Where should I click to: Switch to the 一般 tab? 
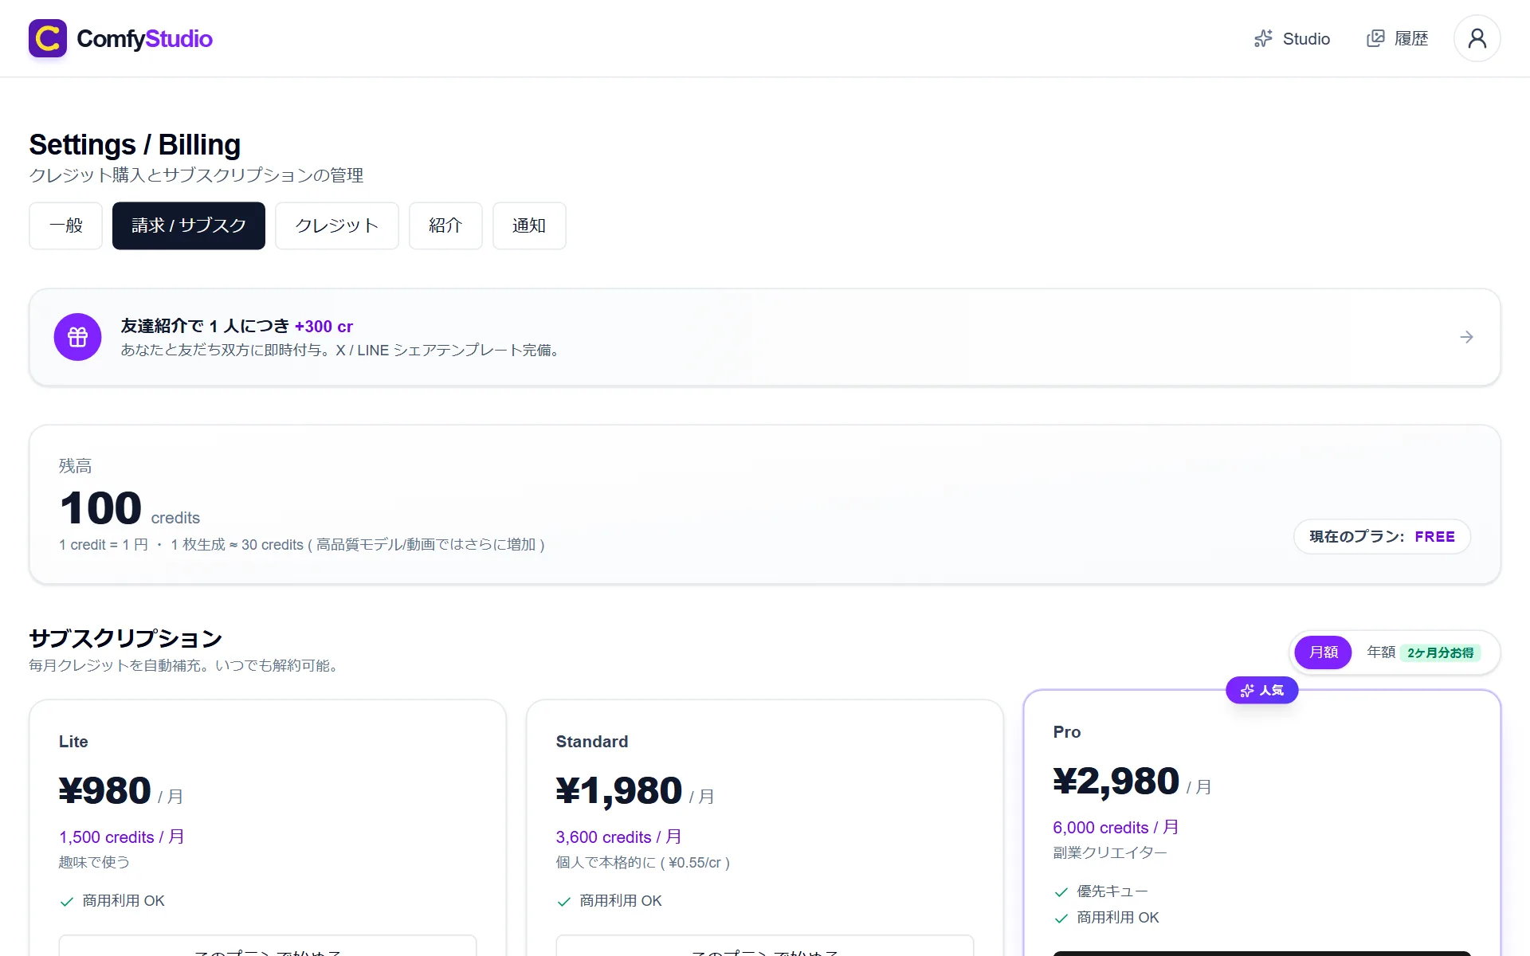(66, 225)
